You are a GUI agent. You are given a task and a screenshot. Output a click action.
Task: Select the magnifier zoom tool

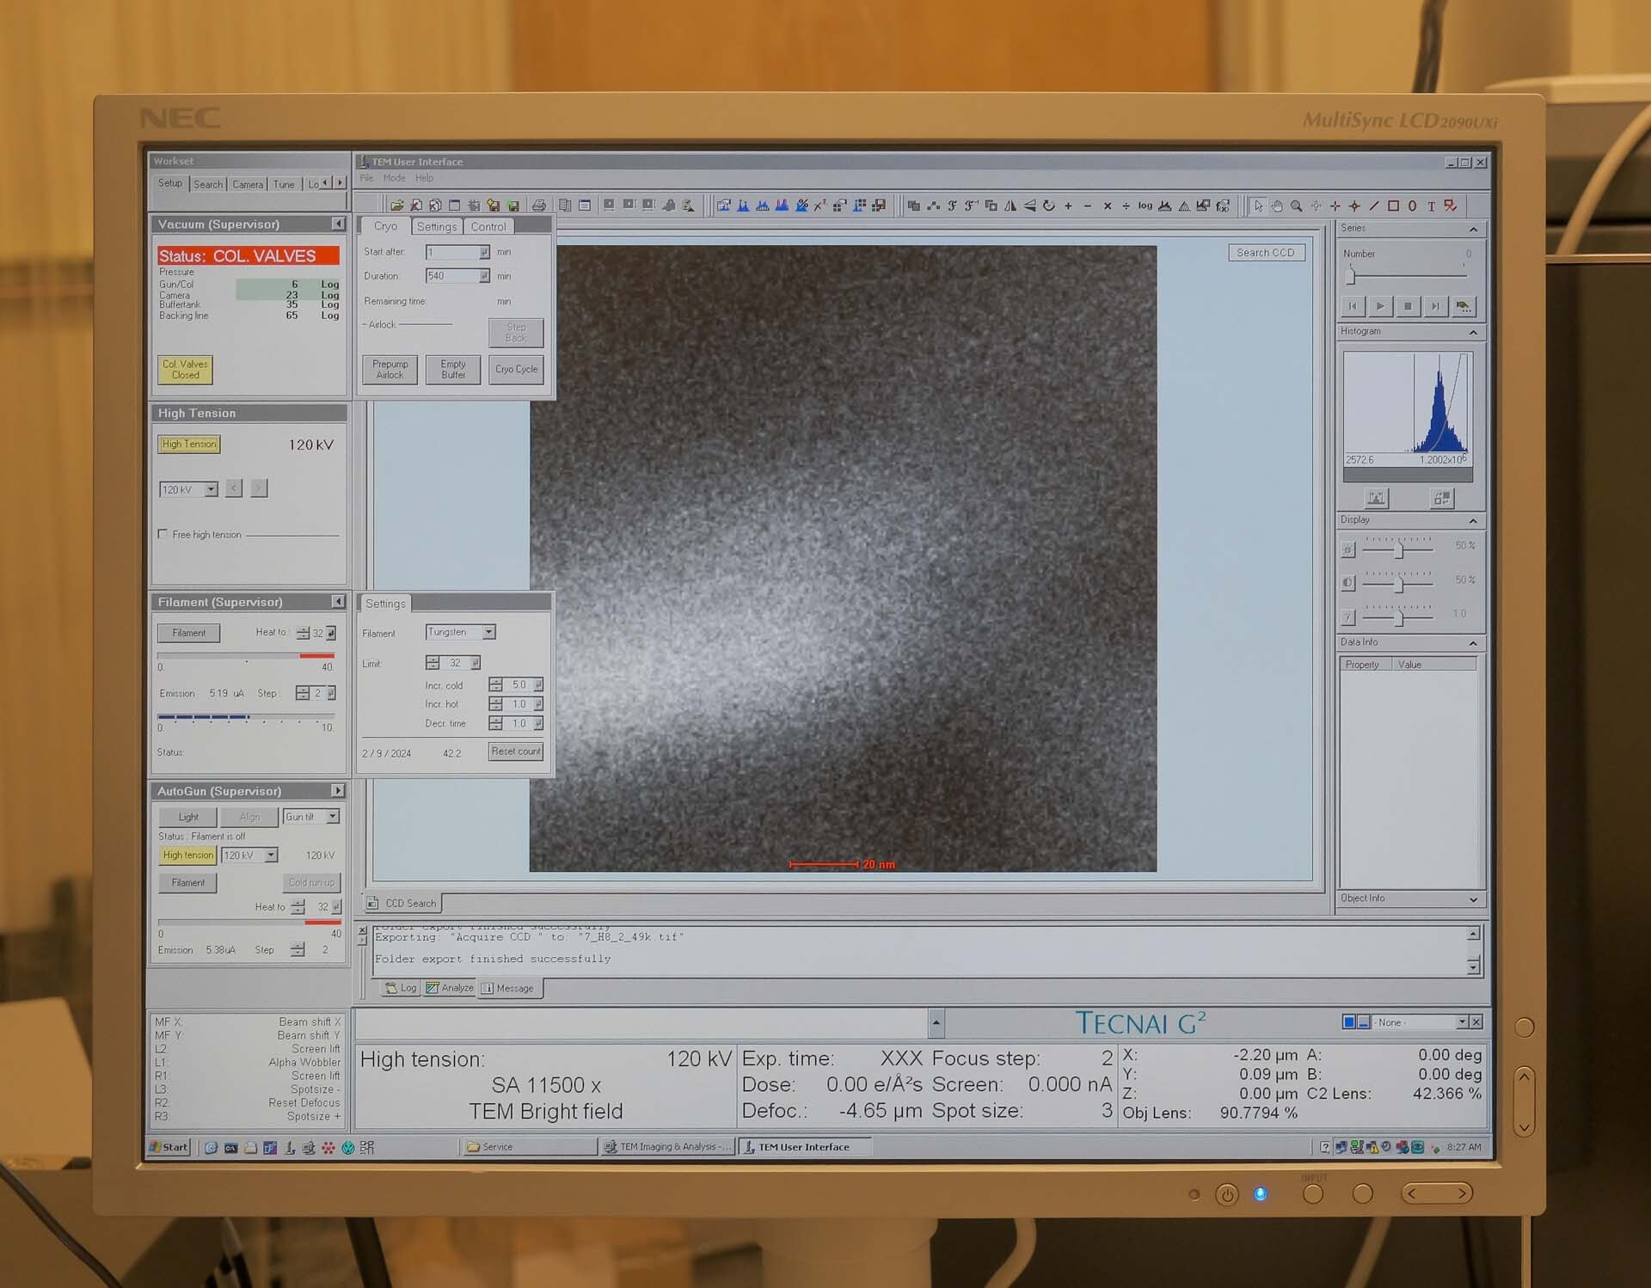[x=1297, y=206]
